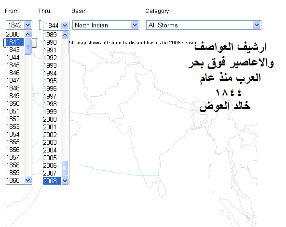286x227 pixels.
Task: Open the From year dropdown arrow
Action: coord(27,25)
